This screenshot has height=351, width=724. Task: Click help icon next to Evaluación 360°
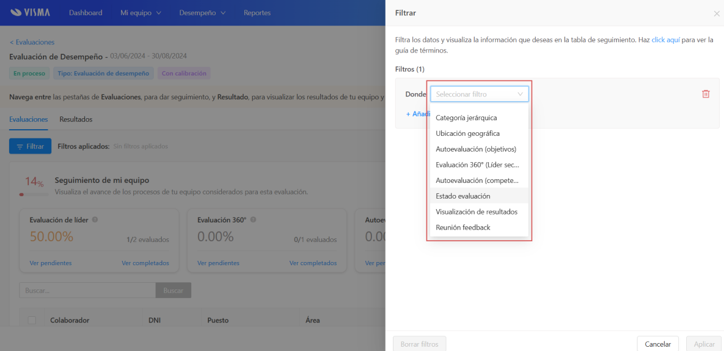253,220
